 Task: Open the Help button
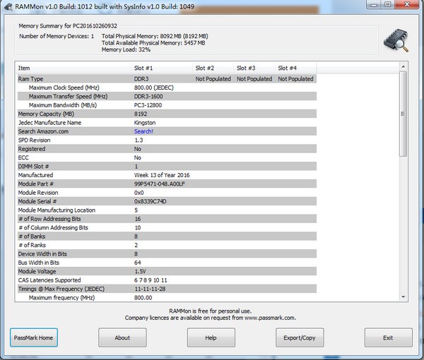tap(211, 337)
